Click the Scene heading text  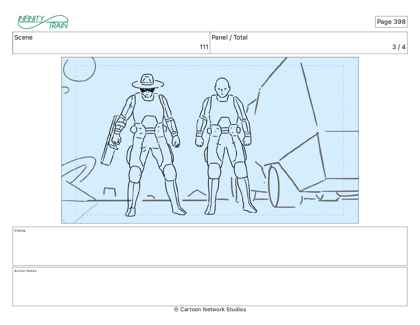(x=24, y=37)
